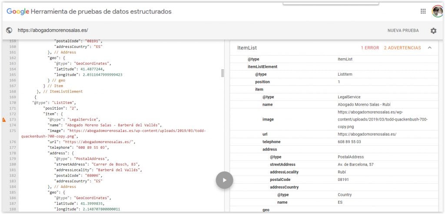Click the postalCode value 08191 in results
This screenshot has height=214, width=445.
(x=343, y=180)
